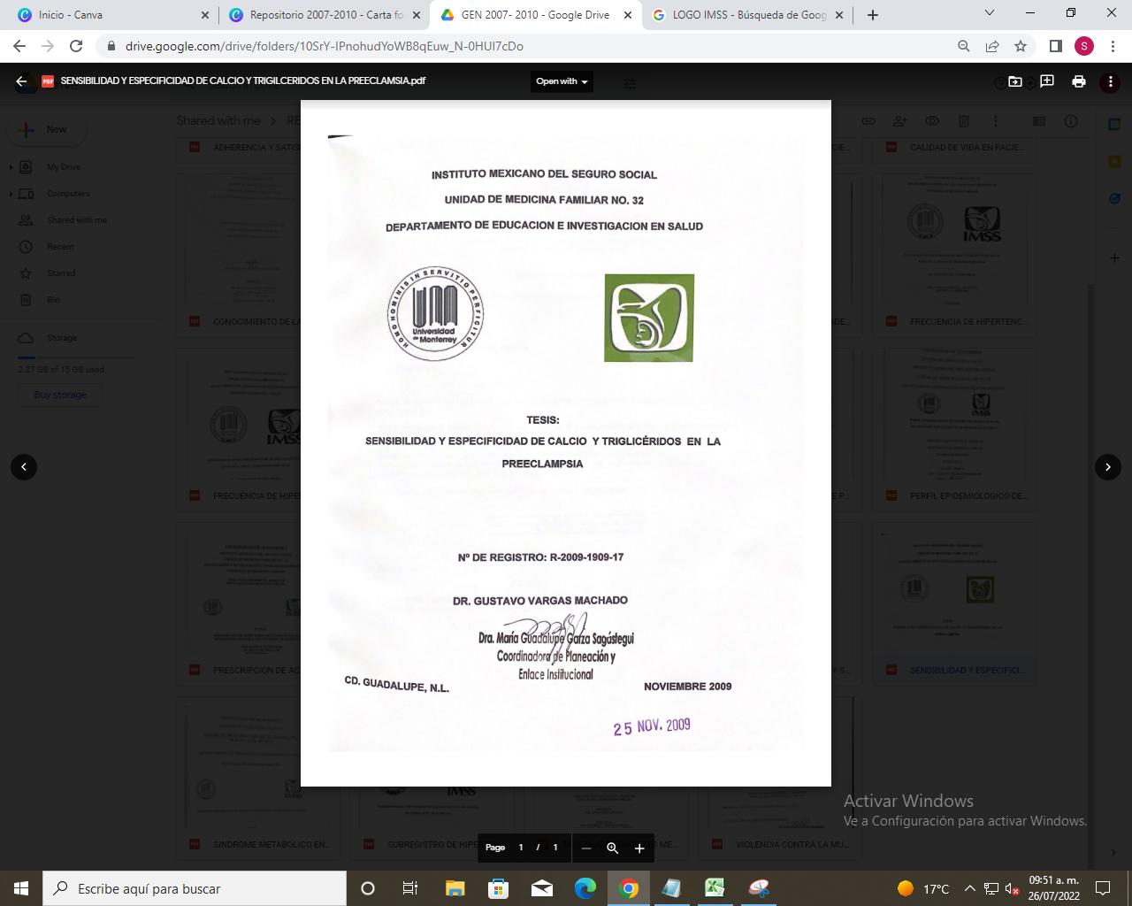The width and height of the screenshot is (1132, 906).
Task: Expand the 'Computers' tree arrow
Action: pyautogui.click(x=11, y=193)
